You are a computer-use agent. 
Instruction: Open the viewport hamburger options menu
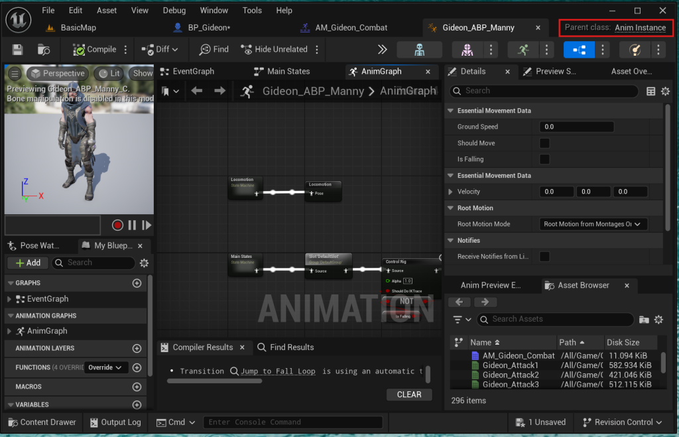[x=15, y=74]
